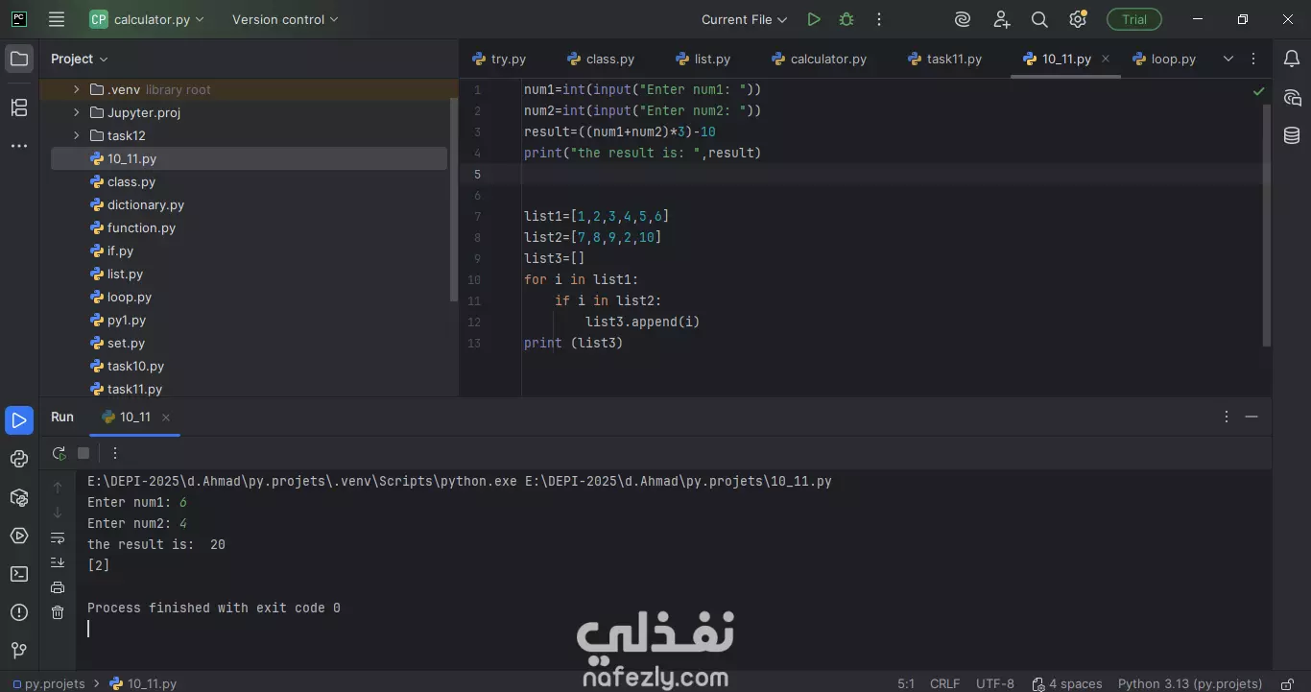The width and height of the screenshot is (1311, 692).
Task: Close the 10_11 Run tab
Action: pyautogui.click(x=166, y=417)
